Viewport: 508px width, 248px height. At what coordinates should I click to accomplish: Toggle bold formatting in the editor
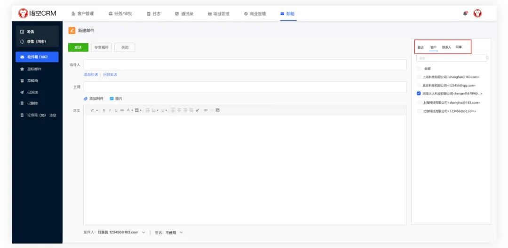point(104,110)
